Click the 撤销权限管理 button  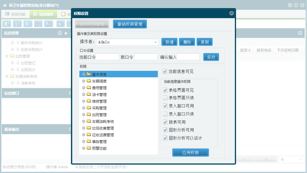point(130,24)
